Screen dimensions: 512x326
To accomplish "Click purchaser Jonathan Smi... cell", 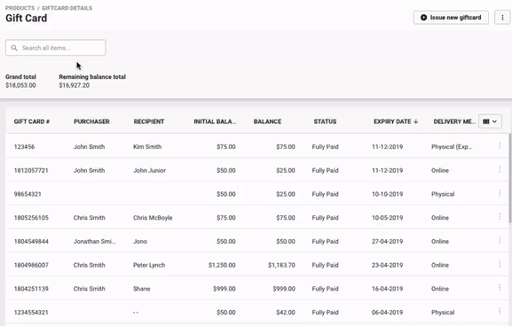I will 94,242.
